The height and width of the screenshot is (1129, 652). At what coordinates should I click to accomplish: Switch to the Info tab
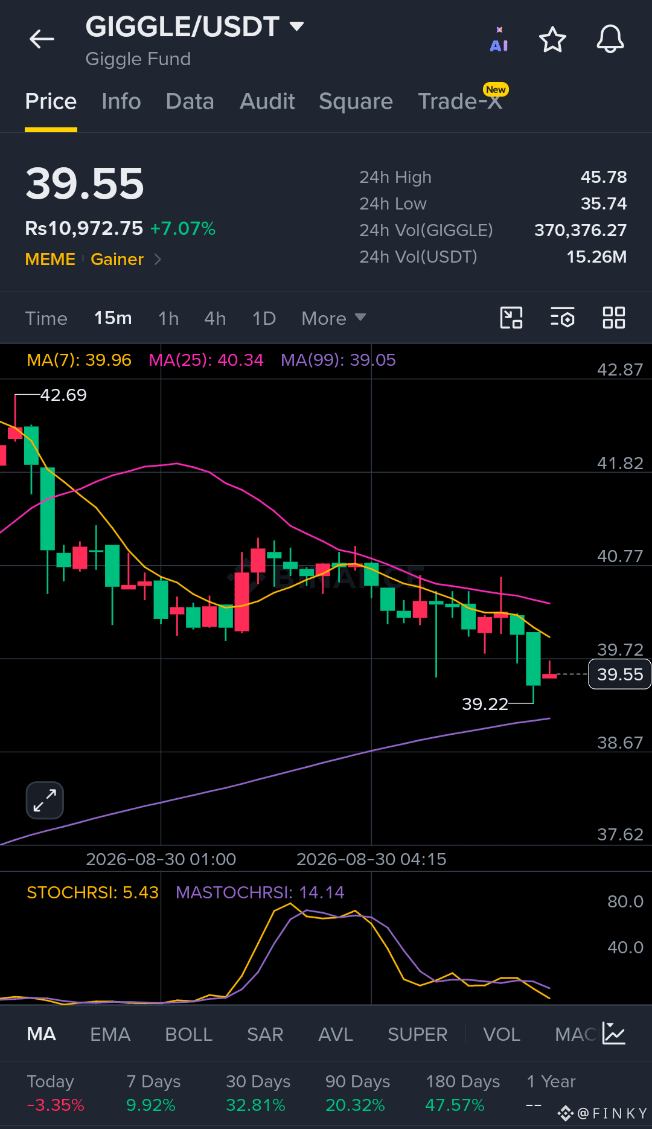point(121,101)
